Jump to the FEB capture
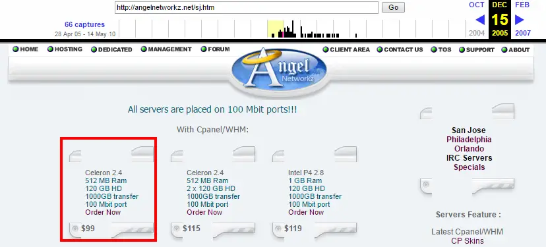The image size is (546, 247). [x=522, y=5]
